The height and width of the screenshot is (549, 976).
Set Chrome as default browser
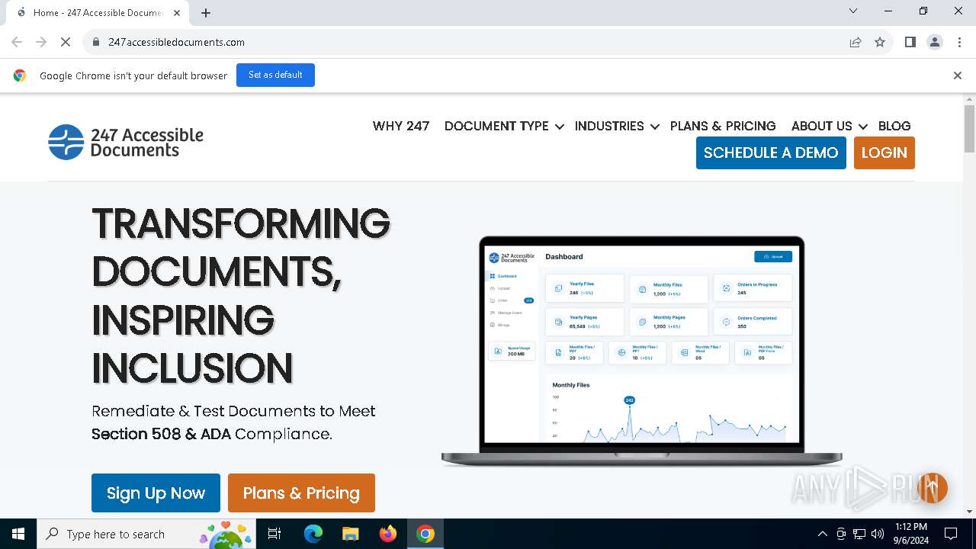tap(275, 75)
